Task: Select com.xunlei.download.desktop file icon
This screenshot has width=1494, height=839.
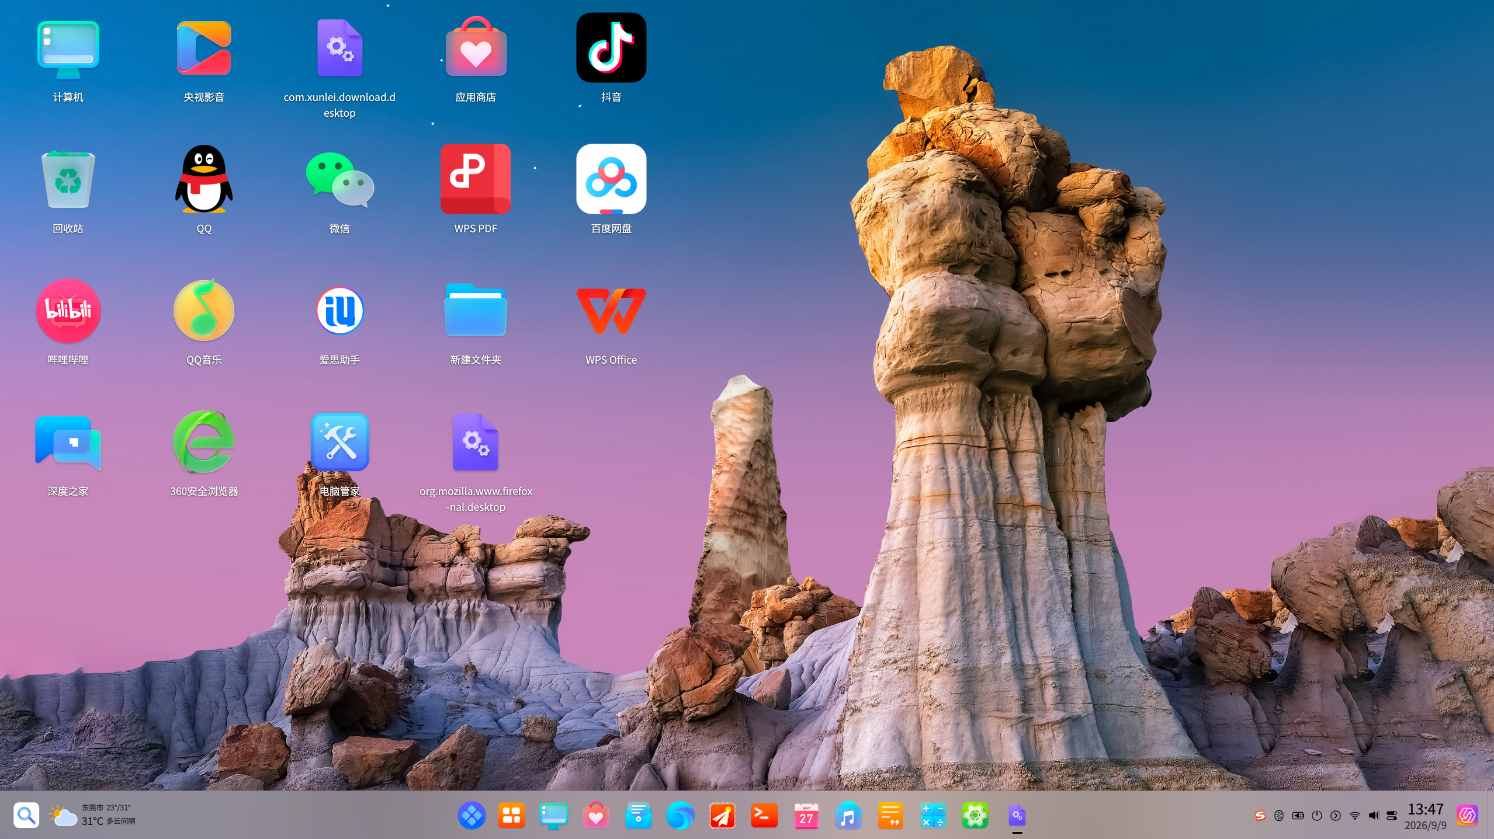Action: [x=339, y=49]
